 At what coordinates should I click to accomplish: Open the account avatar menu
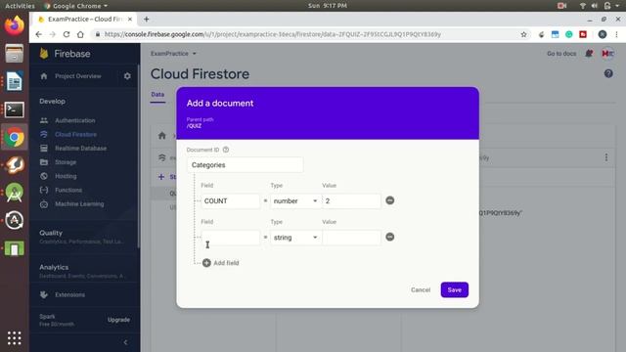[x=607, y=53]
